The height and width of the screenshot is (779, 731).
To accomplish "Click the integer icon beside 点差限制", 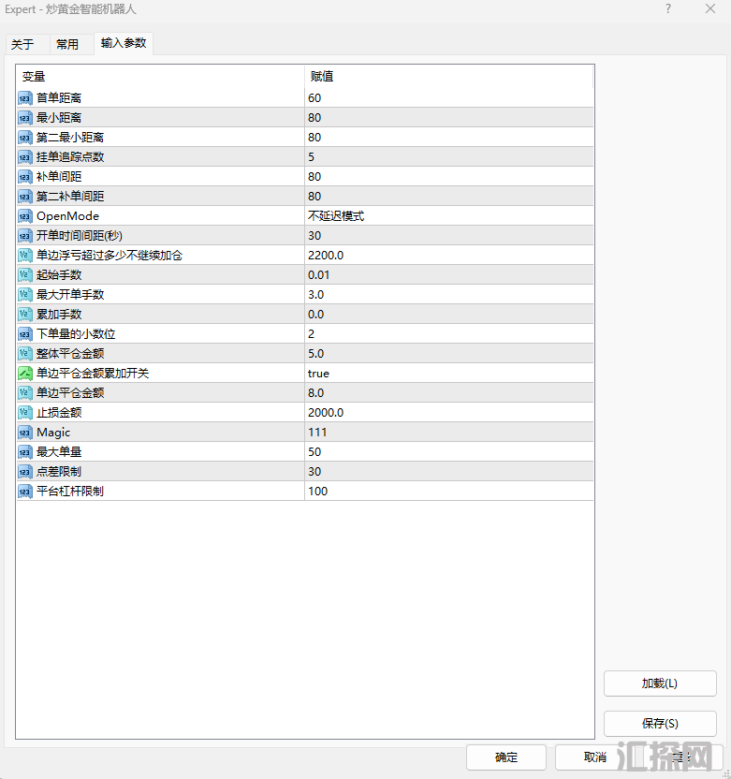I will click(x=25, y=472).
